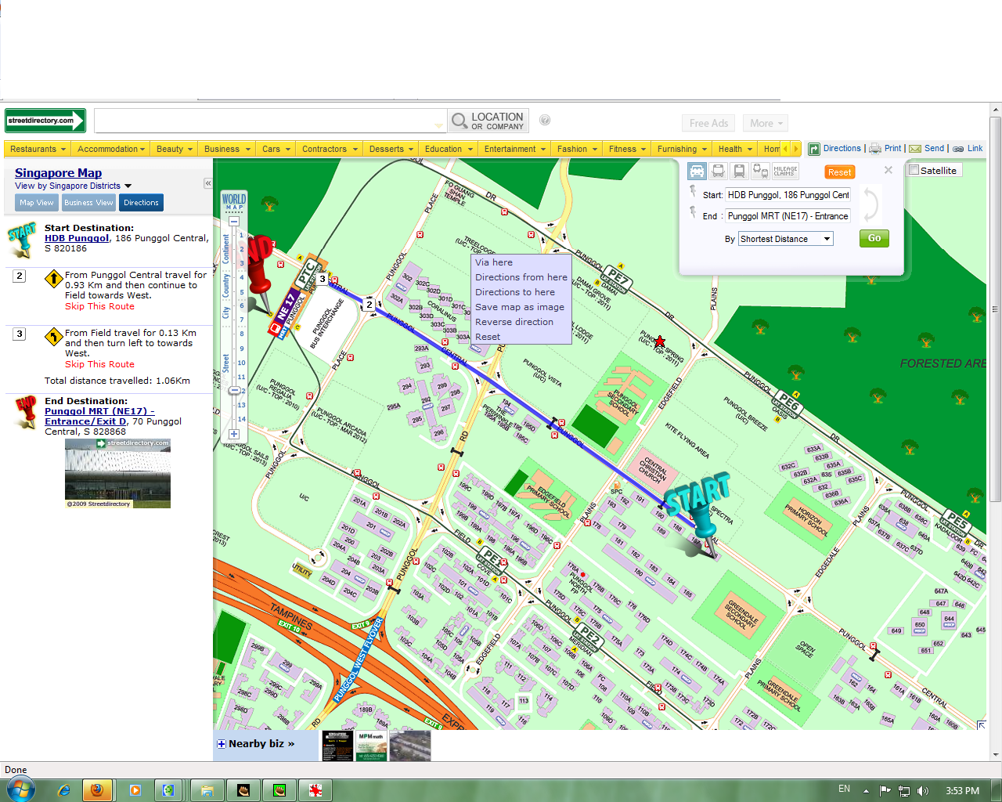The width and height of the screenshot is (1002, 802).
Task: Click the zoom slider handle at level 12
Action: (x=234, y=390)
